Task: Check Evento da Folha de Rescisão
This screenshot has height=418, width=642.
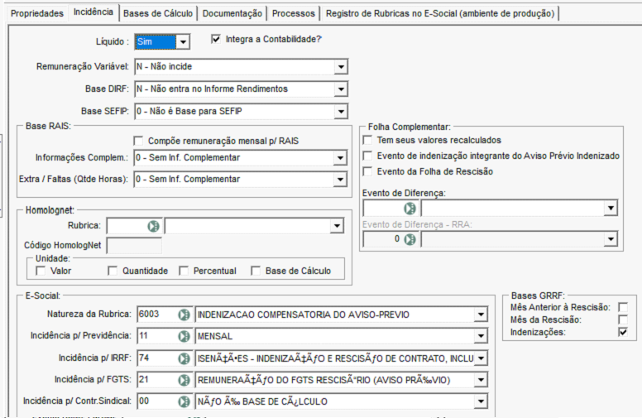Action: tap(367, 171)
